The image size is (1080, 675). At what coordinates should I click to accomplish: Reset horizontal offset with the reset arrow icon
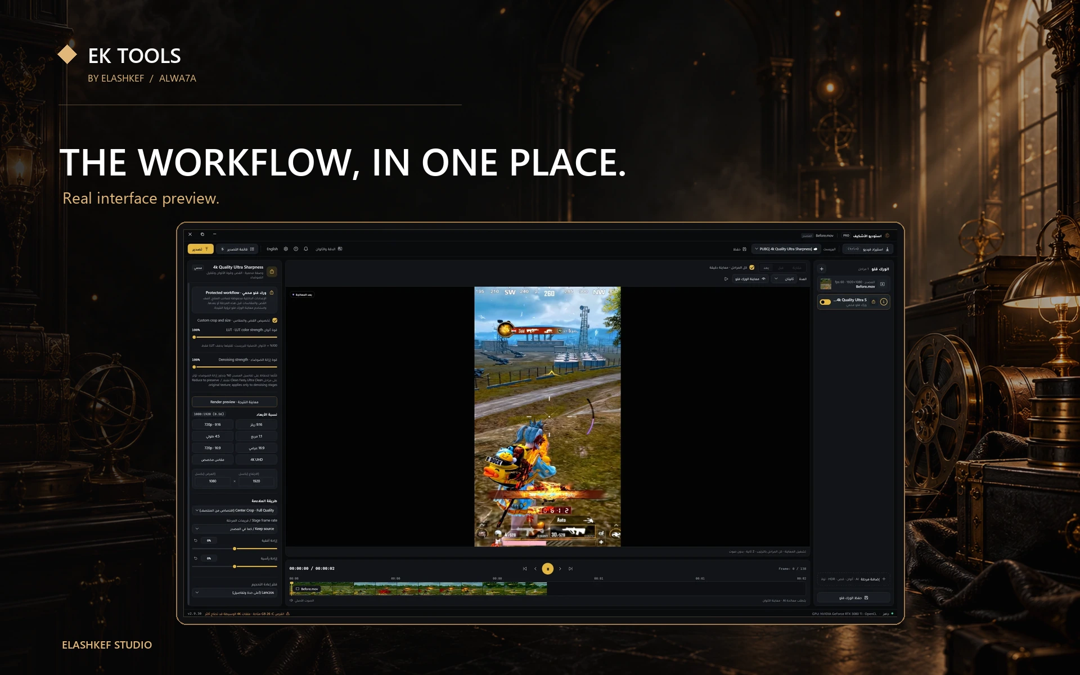point(196,541)
